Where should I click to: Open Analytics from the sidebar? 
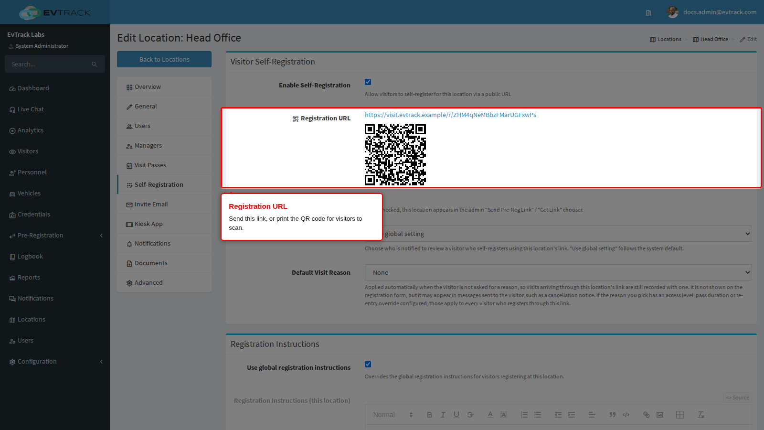(55, 130)
